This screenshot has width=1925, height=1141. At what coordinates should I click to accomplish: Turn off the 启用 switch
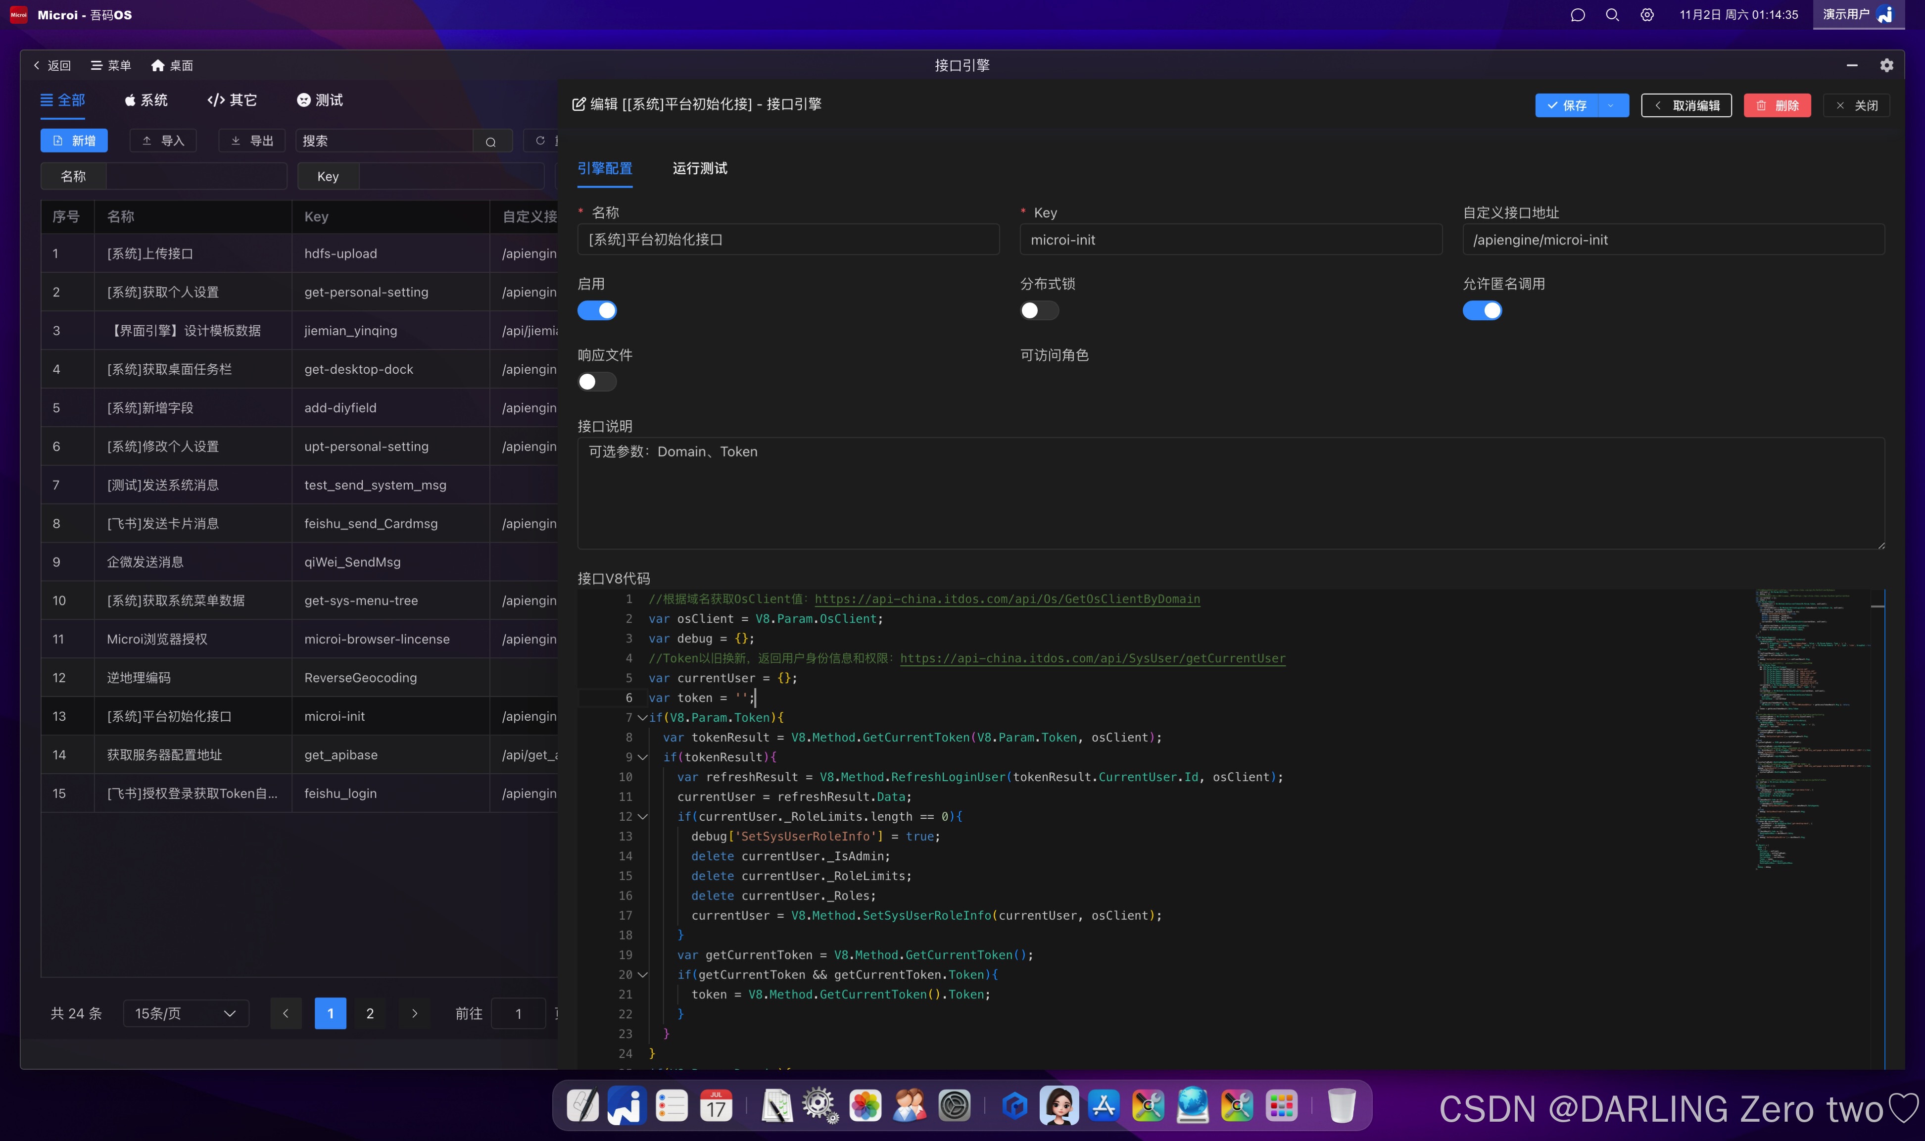(597, 311)
